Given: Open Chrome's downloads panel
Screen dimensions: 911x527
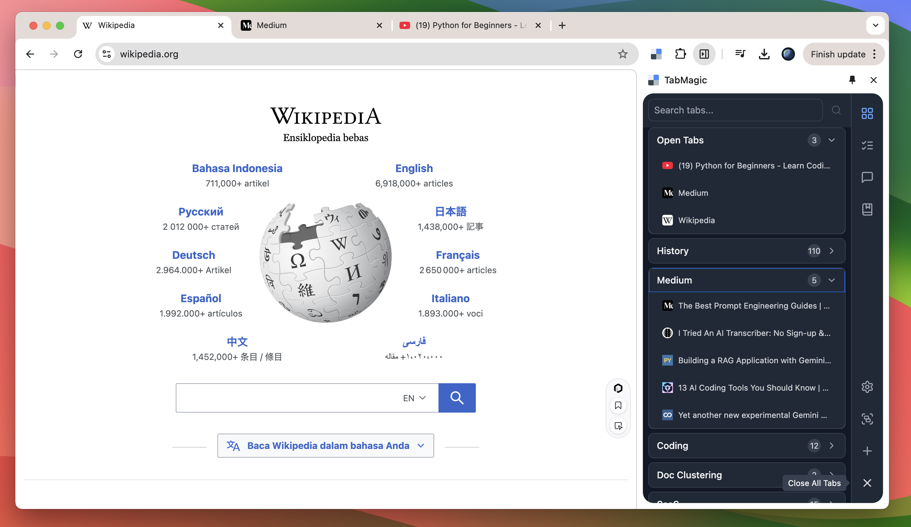Looking at the screenshot, I should coord(764,54).
